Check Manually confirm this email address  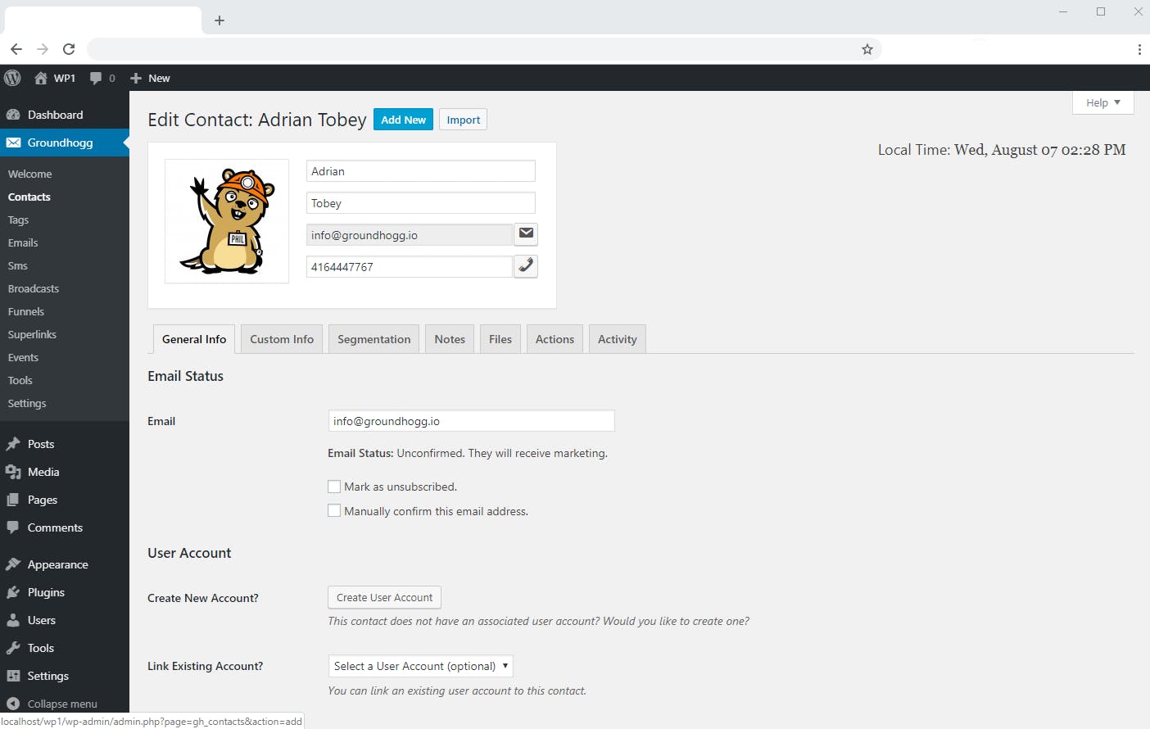(x=334, y=511)
